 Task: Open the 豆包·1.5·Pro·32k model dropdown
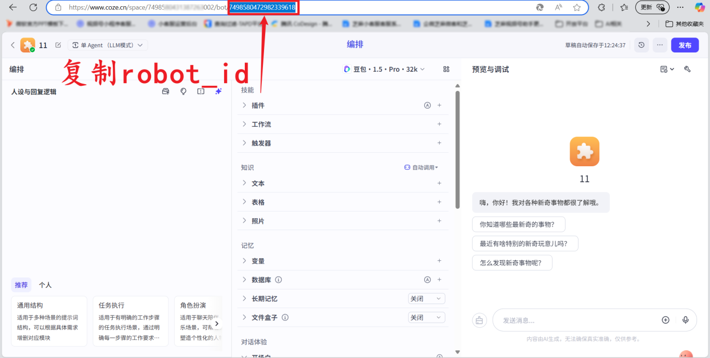[x=384, y=69]
